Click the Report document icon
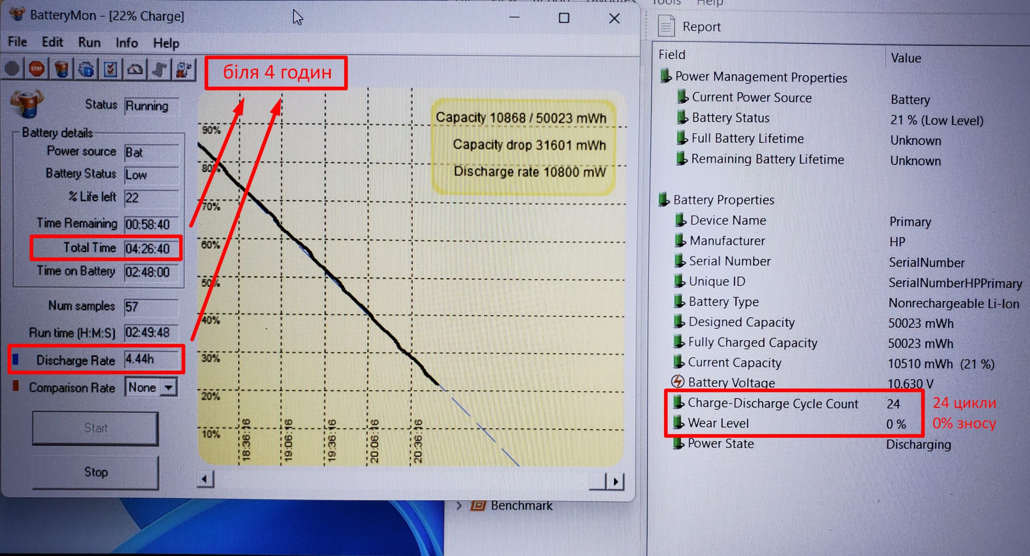1030x556 pixels. (x=666, y=26)
